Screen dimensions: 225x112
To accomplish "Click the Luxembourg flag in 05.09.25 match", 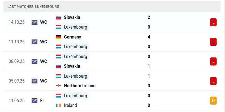I will (x=58, y=76).
